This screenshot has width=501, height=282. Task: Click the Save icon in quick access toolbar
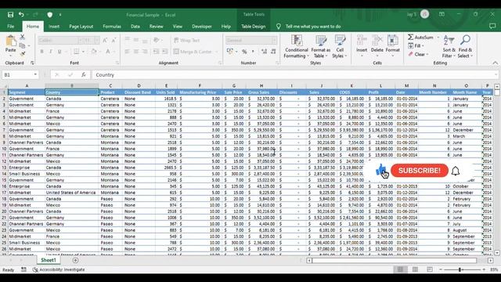[10, 15]
